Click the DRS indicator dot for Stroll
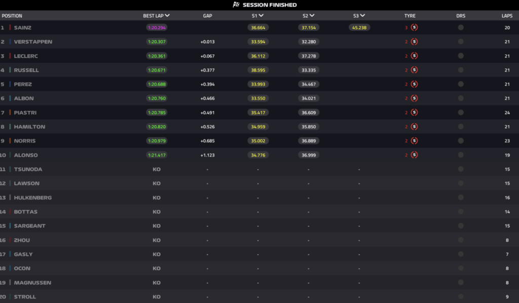The image size is (519, 303). click(461, 297)
